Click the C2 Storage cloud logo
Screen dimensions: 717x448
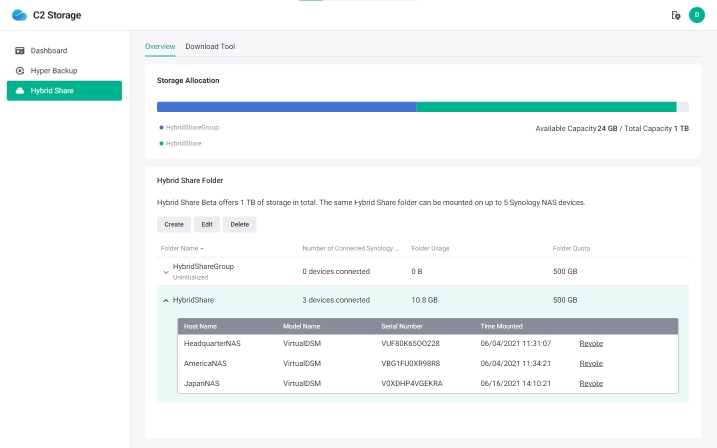pyautogui.click(x=19, y=15)
